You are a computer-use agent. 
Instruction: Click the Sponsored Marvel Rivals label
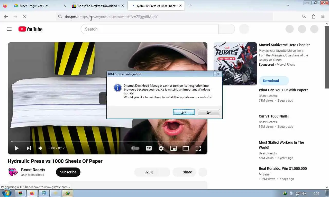pos(277,65)
